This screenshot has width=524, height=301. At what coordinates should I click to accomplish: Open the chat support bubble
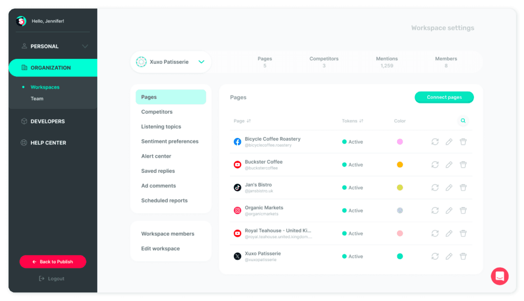499,276
